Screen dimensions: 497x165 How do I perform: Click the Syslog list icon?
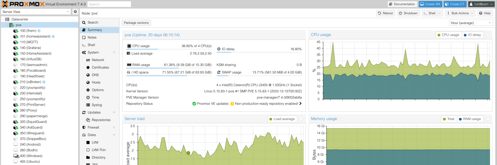click(88, 105)
